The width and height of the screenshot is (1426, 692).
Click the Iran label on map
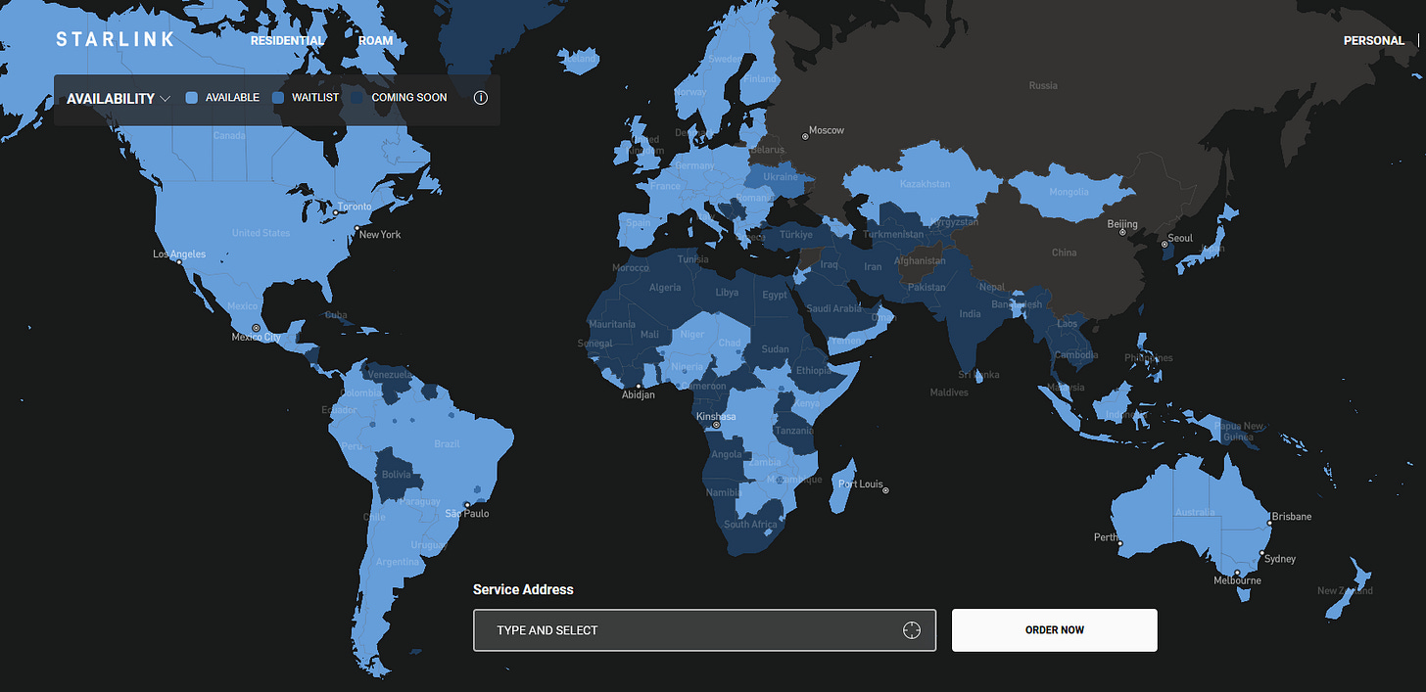(872, 267)
